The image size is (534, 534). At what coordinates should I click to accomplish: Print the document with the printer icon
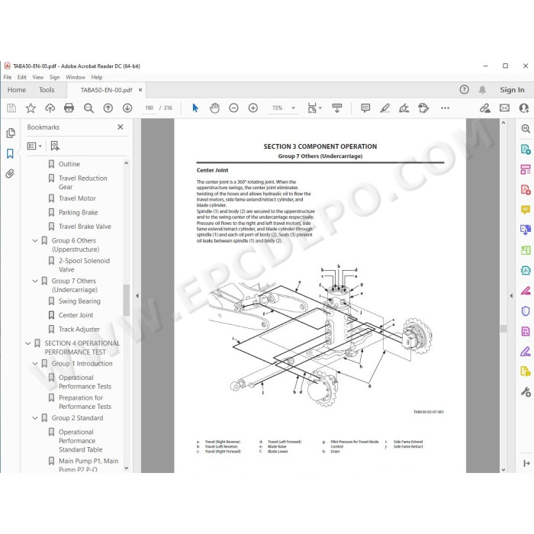(x=69, y=108)
